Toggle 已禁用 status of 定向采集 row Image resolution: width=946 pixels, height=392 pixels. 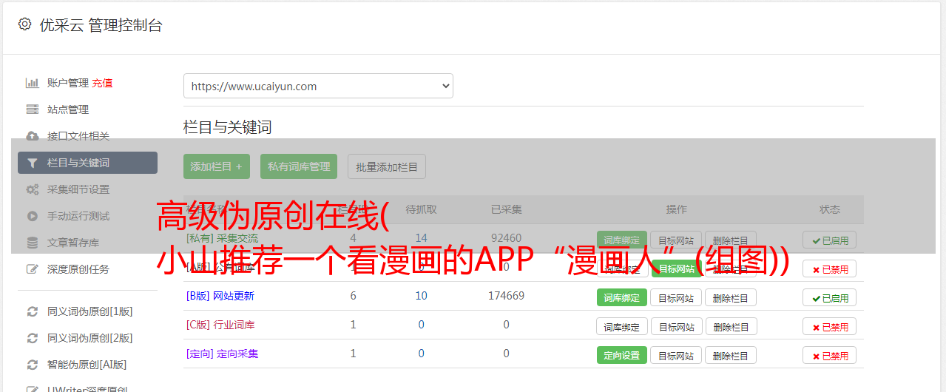click(830, 356)
